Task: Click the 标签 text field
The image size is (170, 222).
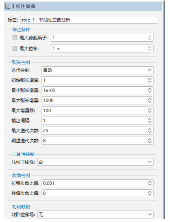Action: tap(88, 20)
